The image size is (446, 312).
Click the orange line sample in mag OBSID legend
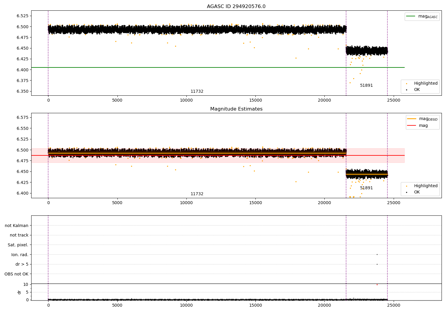click(412, 119)
